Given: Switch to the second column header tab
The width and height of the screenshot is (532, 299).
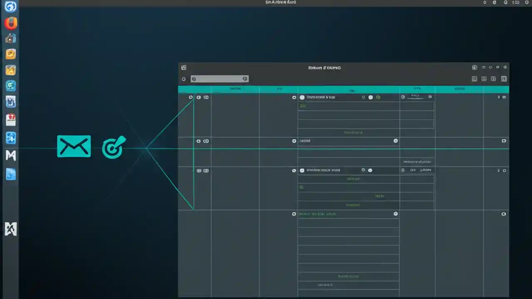Looking at the screenshot, I should (x=279, y=88).
